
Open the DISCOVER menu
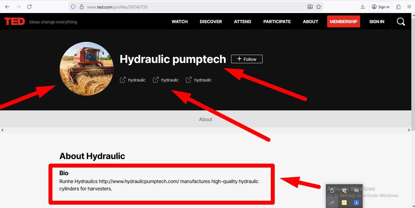pyautogui.click(x=211, y=22)
